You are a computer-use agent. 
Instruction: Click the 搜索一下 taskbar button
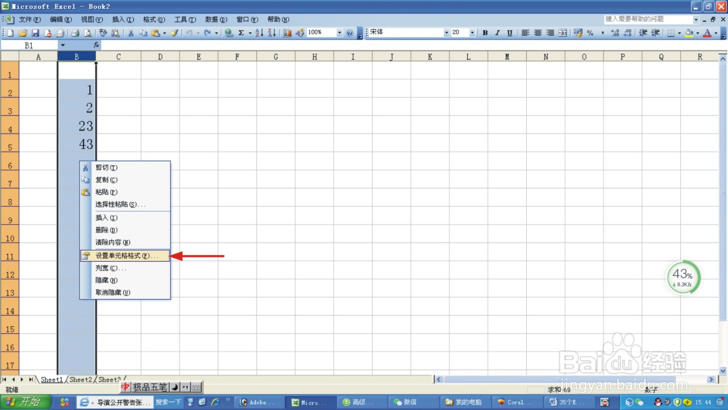point(168,402)
